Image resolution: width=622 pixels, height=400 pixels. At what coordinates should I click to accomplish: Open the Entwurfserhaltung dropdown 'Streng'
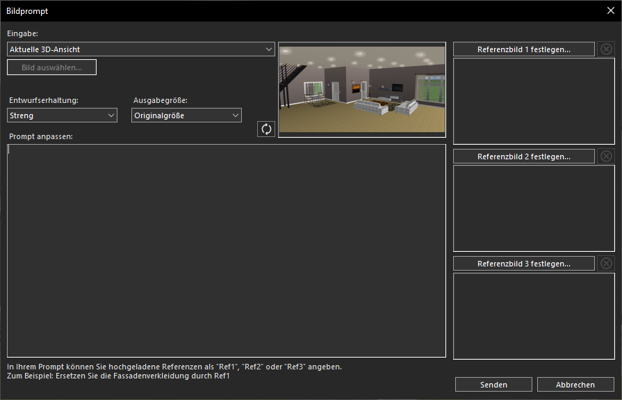point(62,115)
